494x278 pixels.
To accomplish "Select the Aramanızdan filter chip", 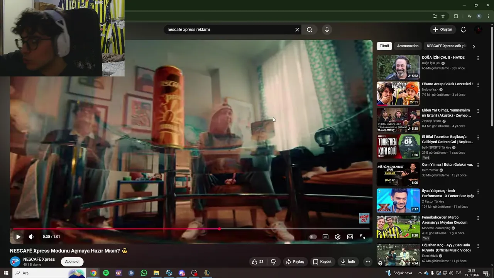I will pyautogui.click(x=408, y=46).
